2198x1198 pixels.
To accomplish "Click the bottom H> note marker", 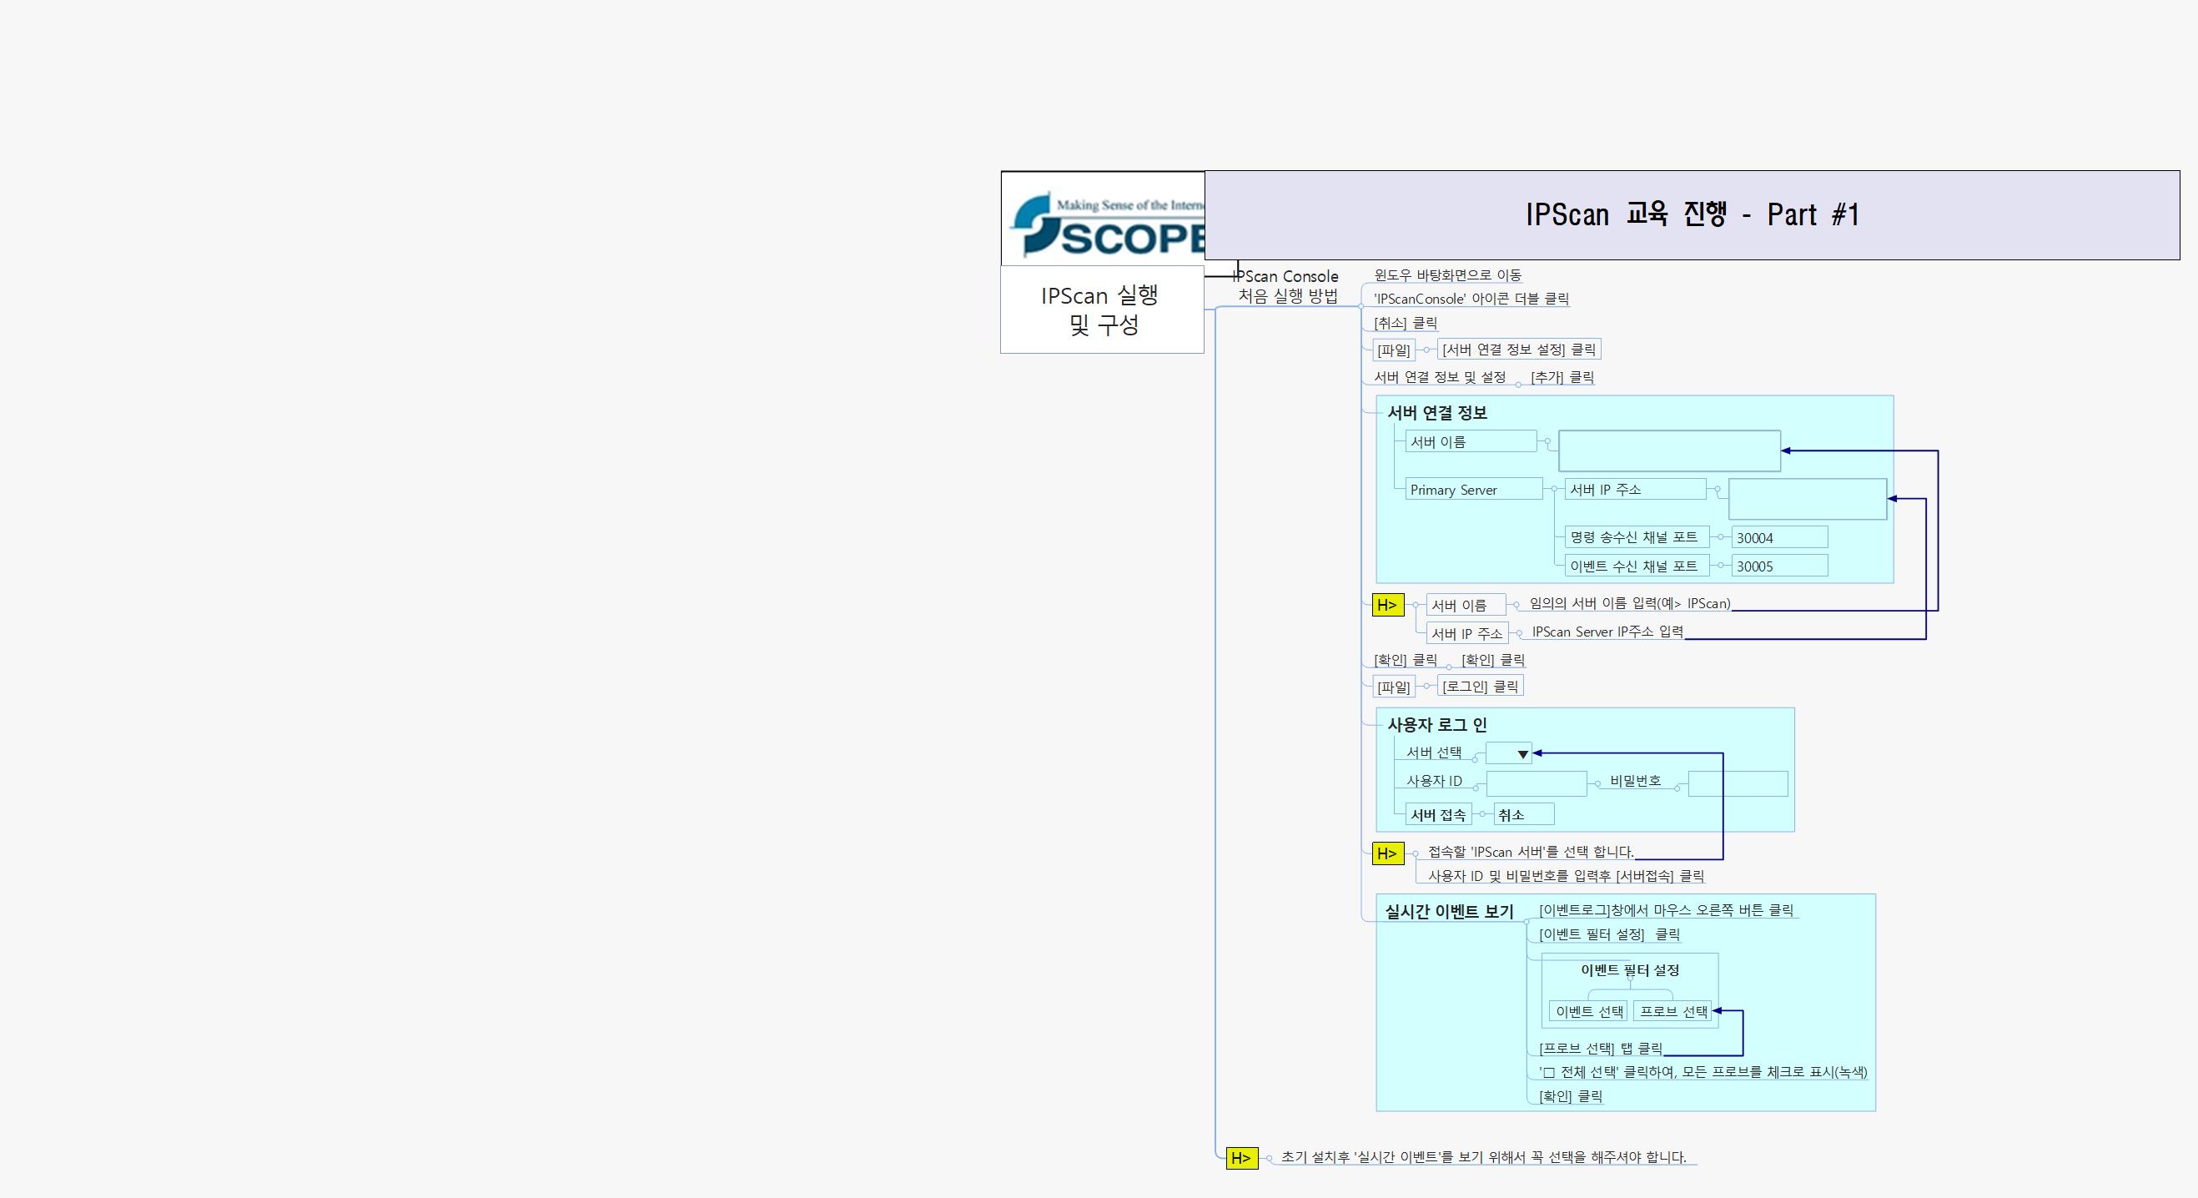I will 1242,1158.
